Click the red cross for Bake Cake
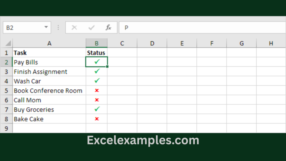The image size is (286, 161). [97, 119]
